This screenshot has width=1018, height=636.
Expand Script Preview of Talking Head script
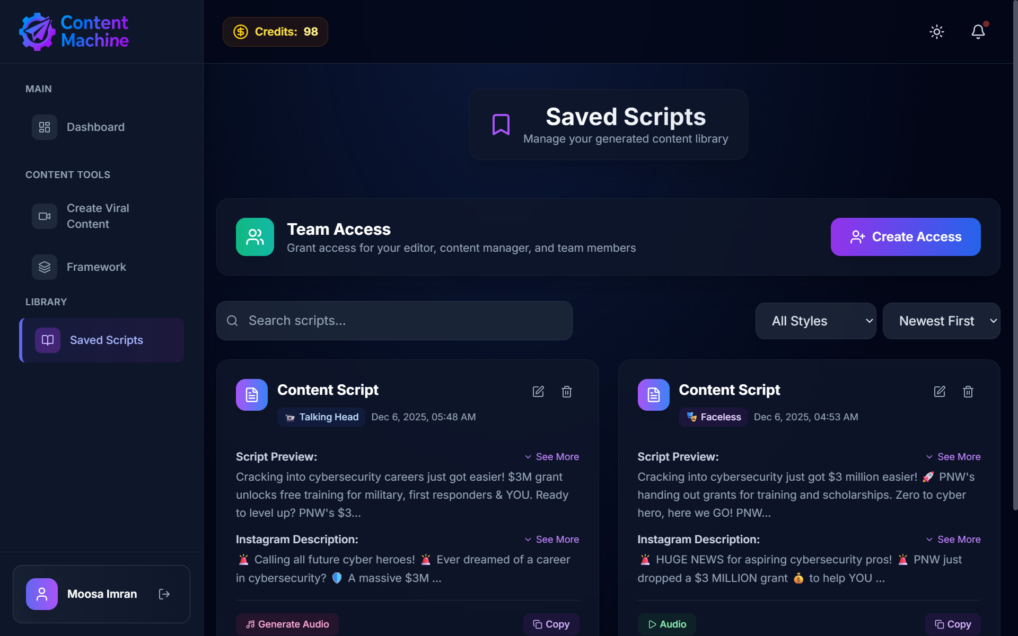552,457
